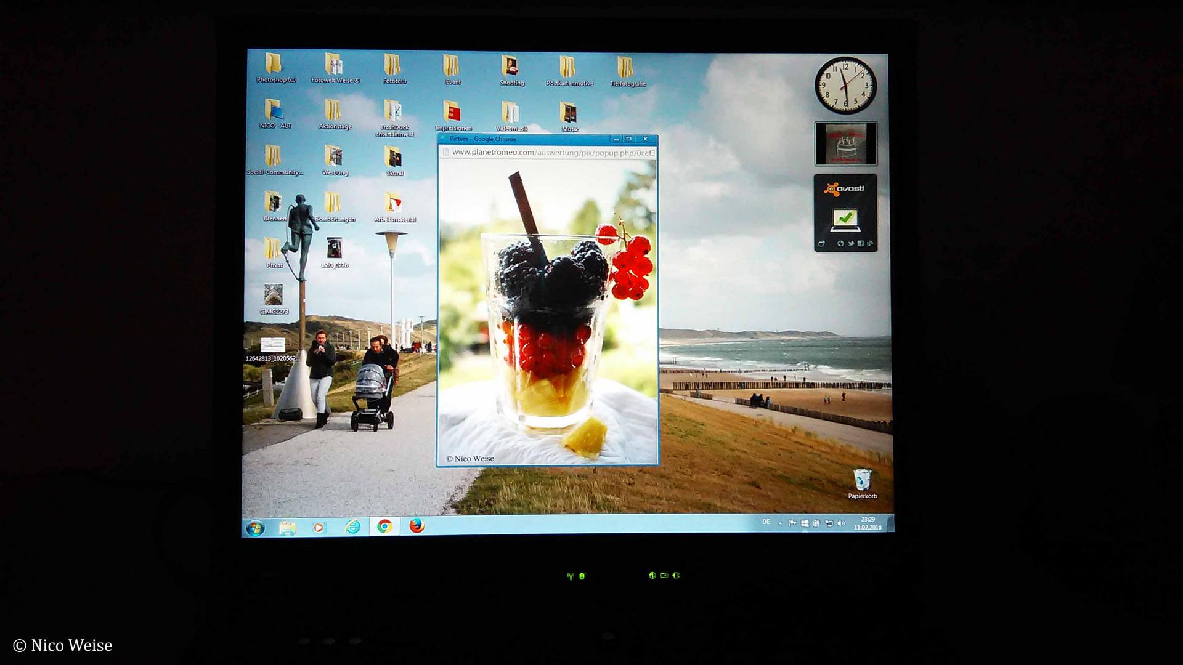Select the 12642813_1020562 file icon
The width and height of the screenshot is (1183, 665).
(273, 349)
